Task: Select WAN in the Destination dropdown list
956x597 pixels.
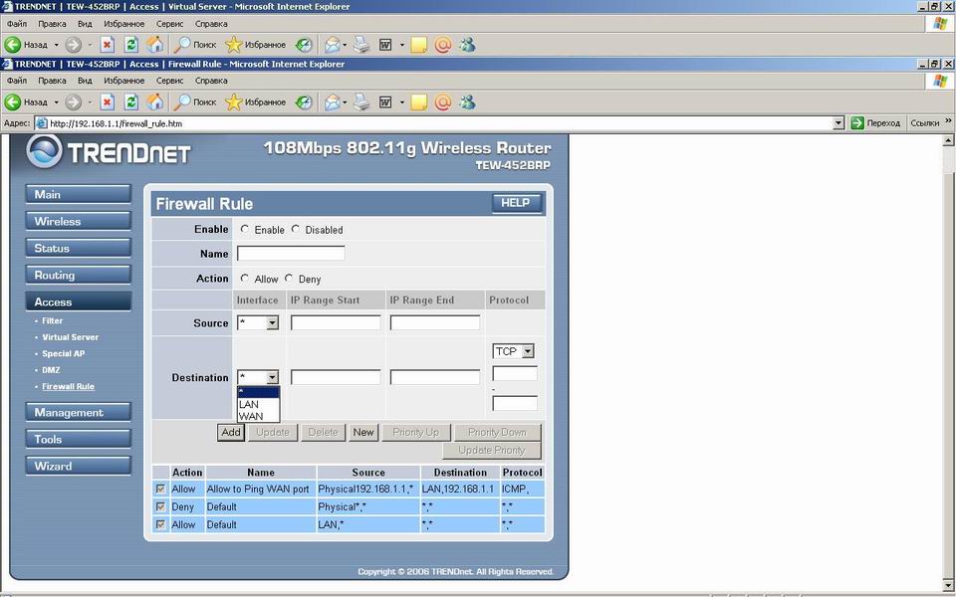Action: [x=258, y=416]
